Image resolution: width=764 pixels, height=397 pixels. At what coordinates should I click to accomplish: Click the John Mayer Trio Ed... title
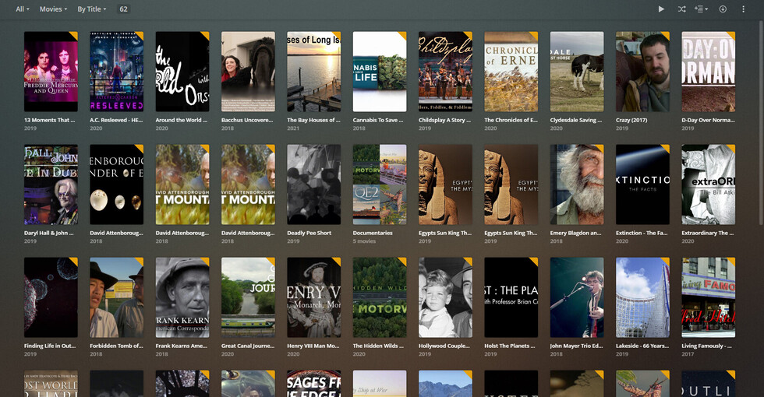(x=576, y=346)
